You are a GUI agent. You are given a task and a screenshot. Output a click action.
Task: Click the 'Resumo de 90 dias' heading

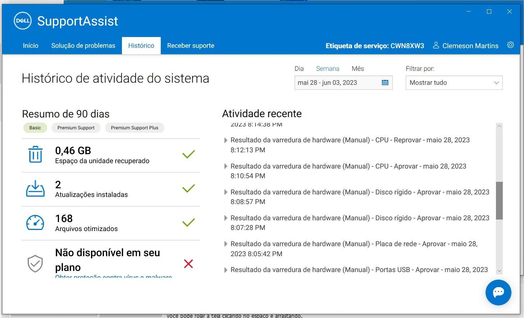coord(66,114)
